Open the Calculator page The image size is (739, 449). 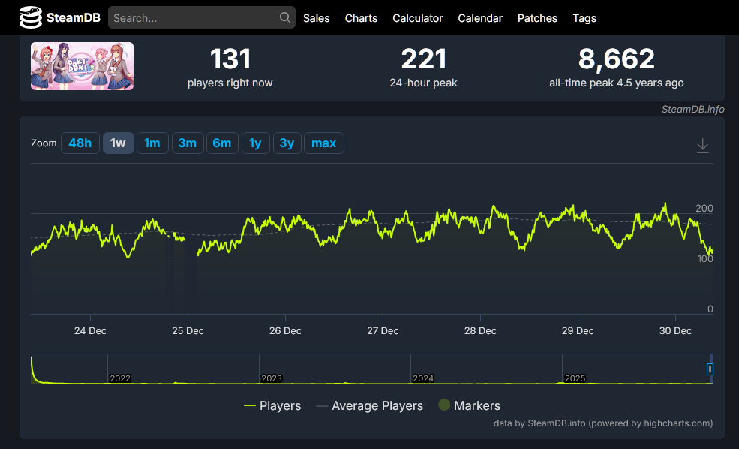click(x=418, y=18)
